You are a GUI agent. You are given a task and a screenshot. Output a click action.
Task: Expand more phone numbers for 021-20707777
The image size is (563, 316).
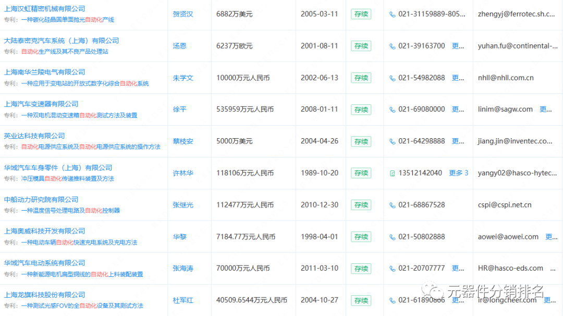coord(458,268)
